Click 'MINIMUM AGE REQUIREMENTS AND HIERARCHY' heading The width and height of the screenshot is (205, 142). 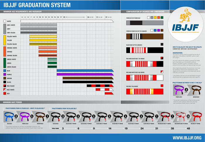click(x=23, y=12)
